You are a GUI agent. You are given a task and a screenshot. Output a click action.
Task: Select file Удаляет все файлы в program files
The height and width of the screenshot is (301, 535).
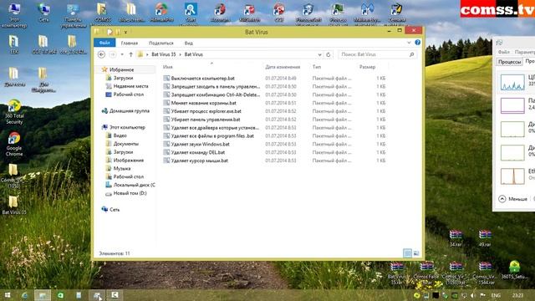212,135
